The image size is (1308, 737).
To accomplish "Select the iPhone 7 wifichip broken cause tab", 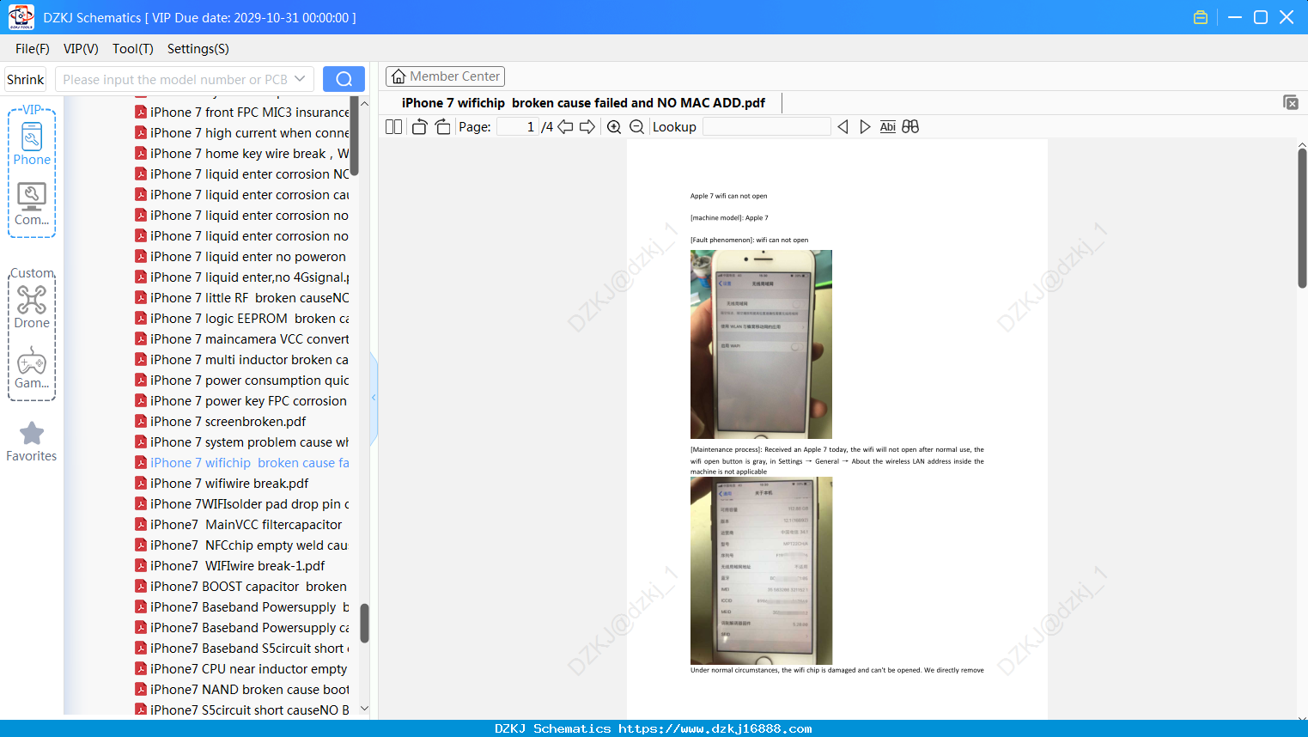I will click(583, 103).
